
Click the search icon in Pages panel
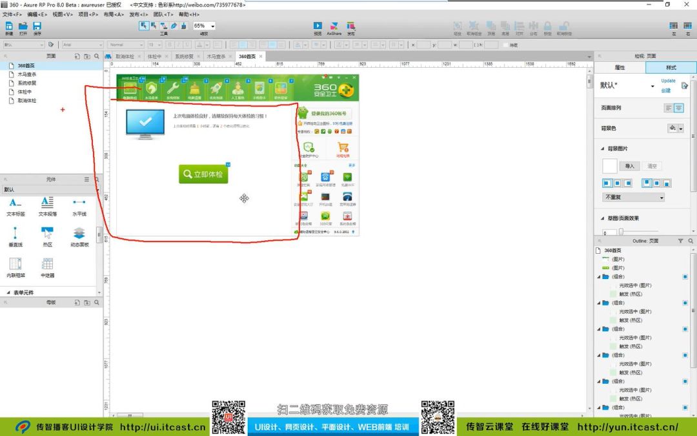[97, 56]
